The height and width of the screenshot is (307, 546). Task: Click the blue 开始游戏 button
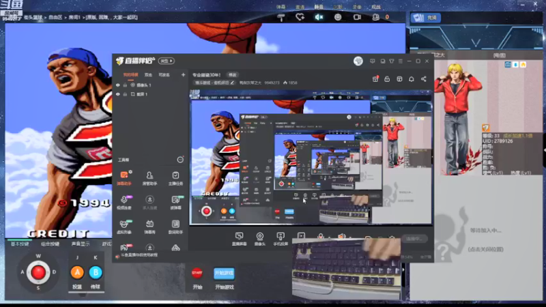pyautogui.click(x=224, y=274)
